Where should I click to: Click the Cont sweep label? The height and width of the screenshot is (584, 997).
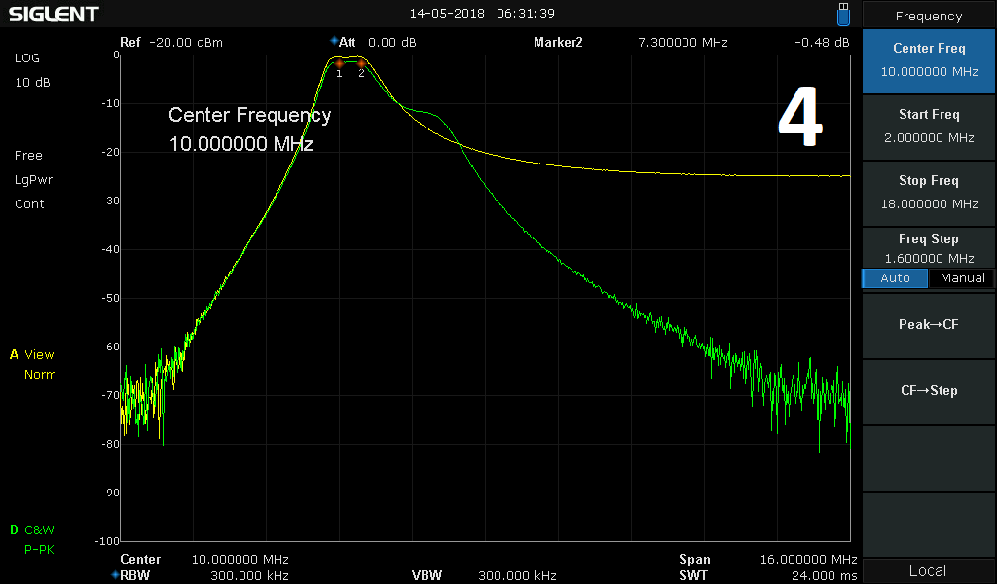pyautogui.click(x=29, y=204)
